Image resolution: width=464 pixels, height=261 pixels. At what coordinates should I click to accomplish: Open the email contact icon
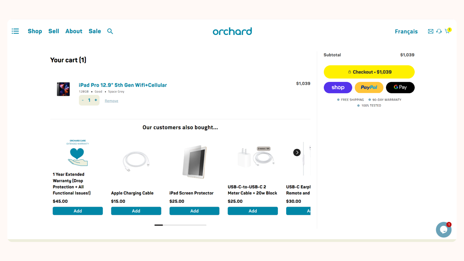click(430, 31)
